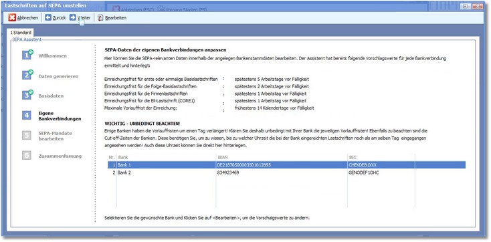Select the Bank 2 table row

point(286,172)
